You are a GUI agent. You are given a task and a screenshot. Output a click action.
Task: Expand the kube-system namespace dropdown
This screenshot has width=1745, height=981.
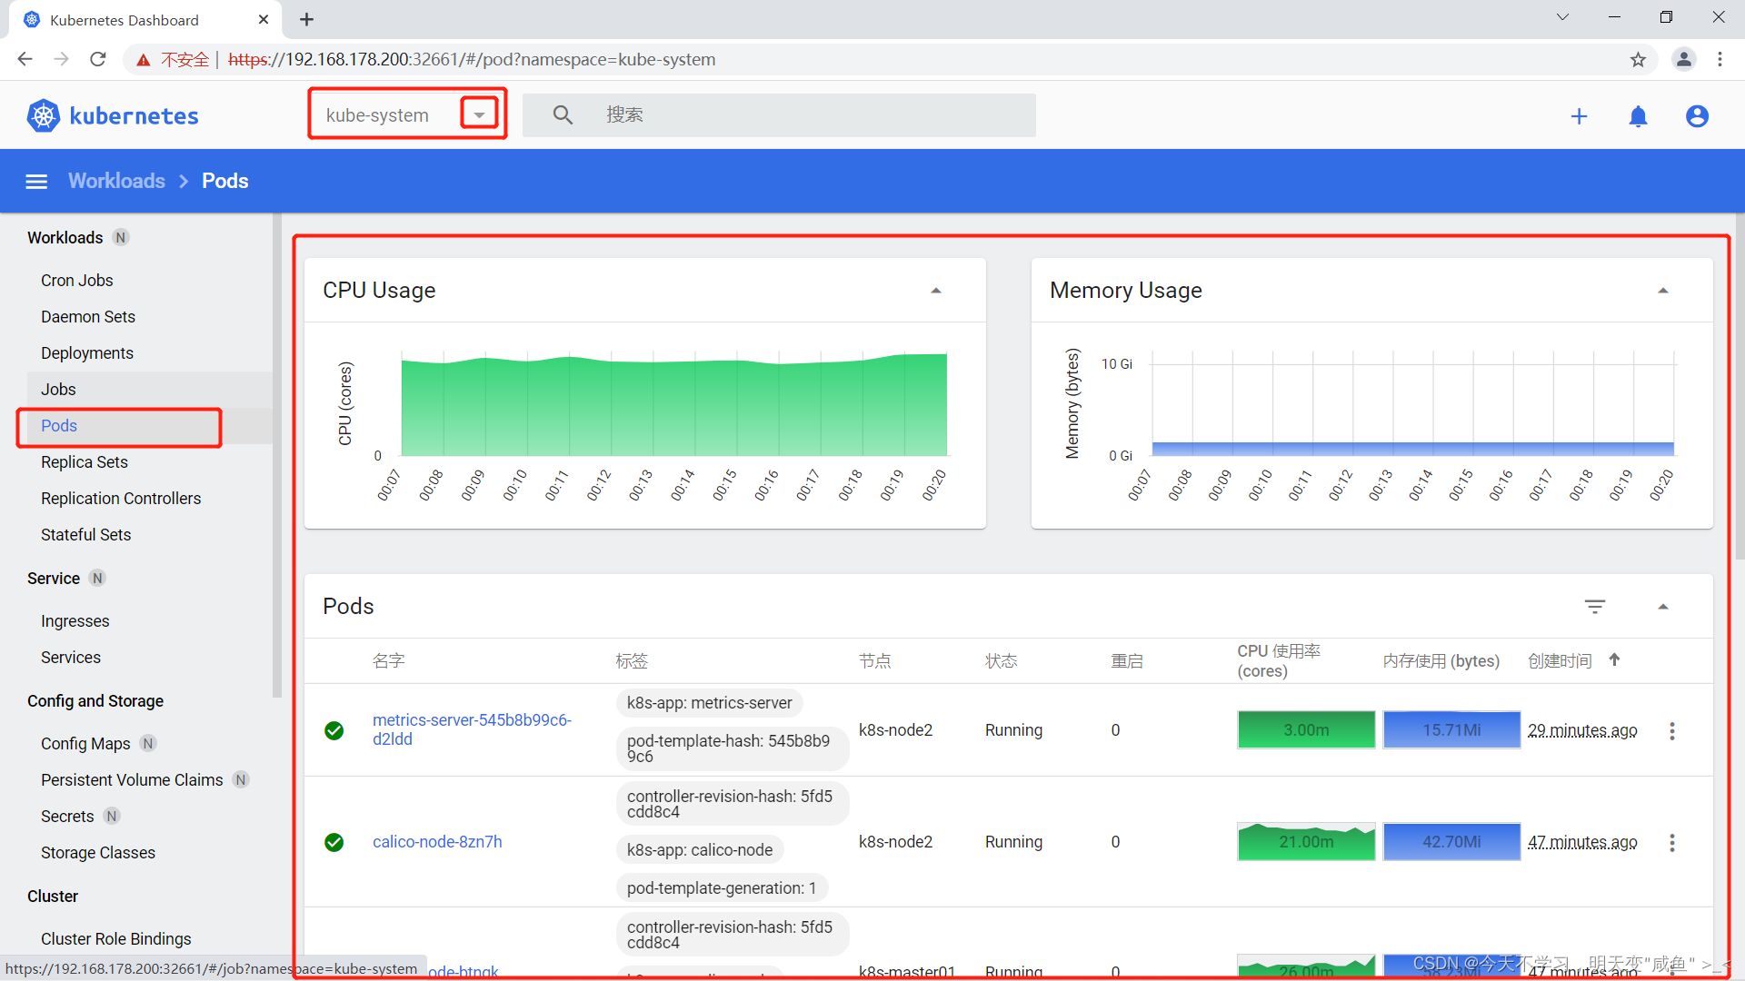[x=477, y=115]
